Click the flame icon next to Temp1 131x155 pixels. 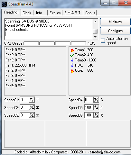[x=72, y=50]
